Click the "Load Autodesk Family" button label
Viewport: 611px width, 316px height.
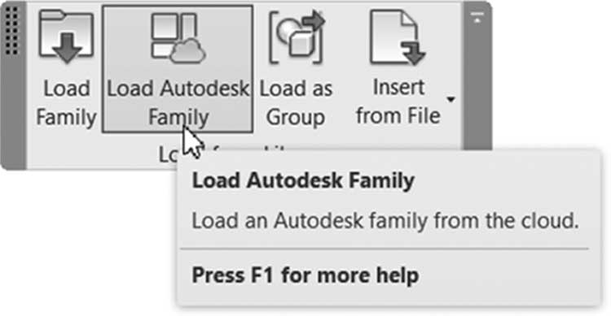click(x=178, y=102)
